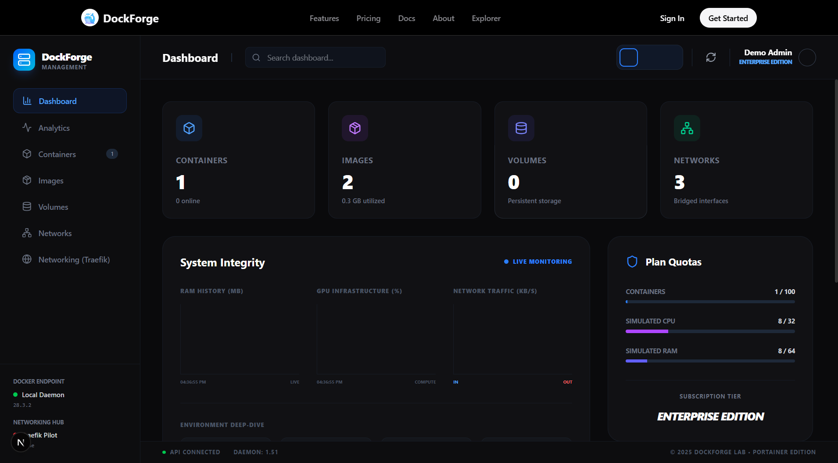Open the Networking (Traefik) globe icon
The height and width of the screenshot is (463, 838).
[27, 259]
